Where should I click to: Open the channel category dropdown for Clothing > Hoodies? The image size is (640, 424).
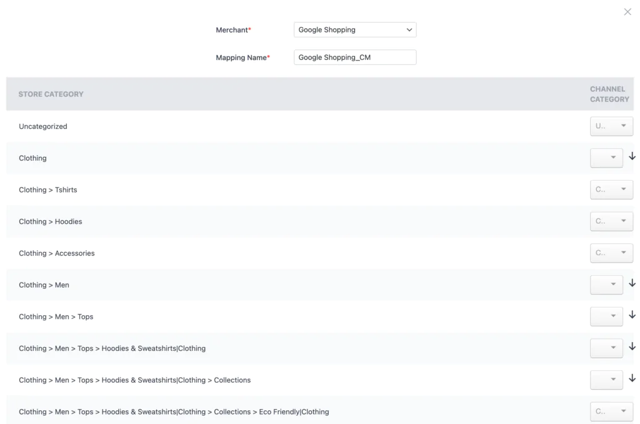point(611,221)
